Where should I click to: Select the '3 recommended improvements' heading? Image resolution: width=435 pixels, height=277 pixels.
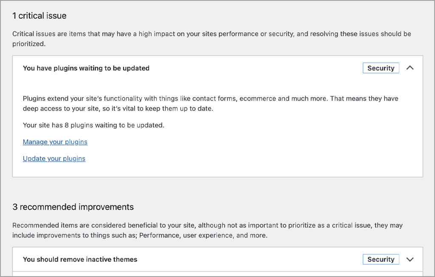pyautogui.click(x=73, y=207)
